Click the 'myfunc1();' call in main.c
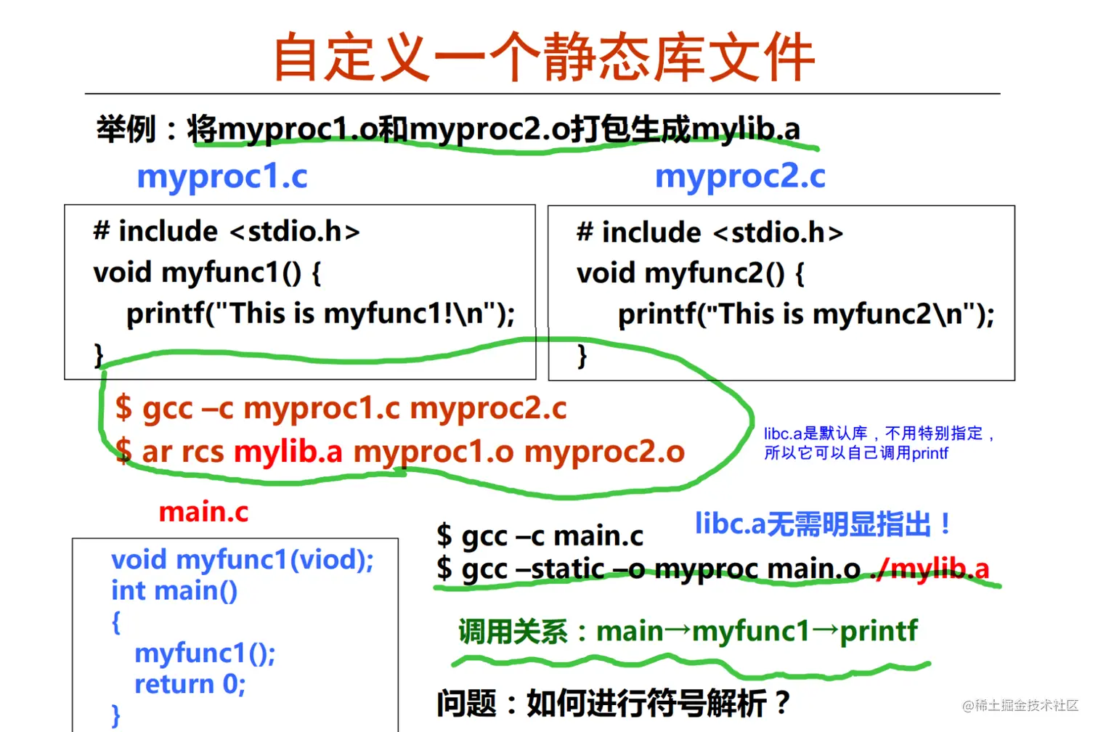This screenshot has height=732, width=1098. [205, 654]
